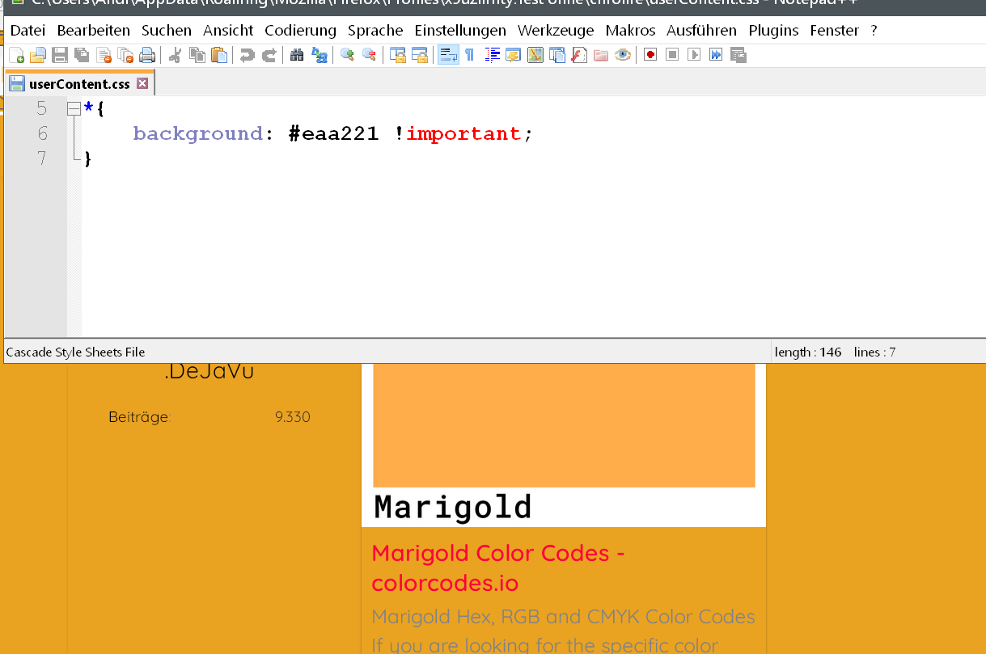Open the Einstellungen menu
Screen dimensions: 986x654
tap(460, 31)
